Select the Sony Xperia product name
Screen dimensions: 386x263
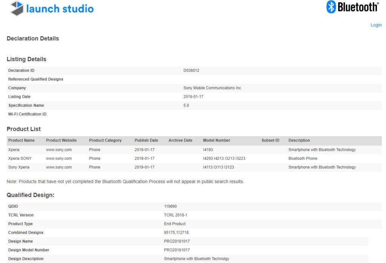pyautogui.click(x=19, y=168)
